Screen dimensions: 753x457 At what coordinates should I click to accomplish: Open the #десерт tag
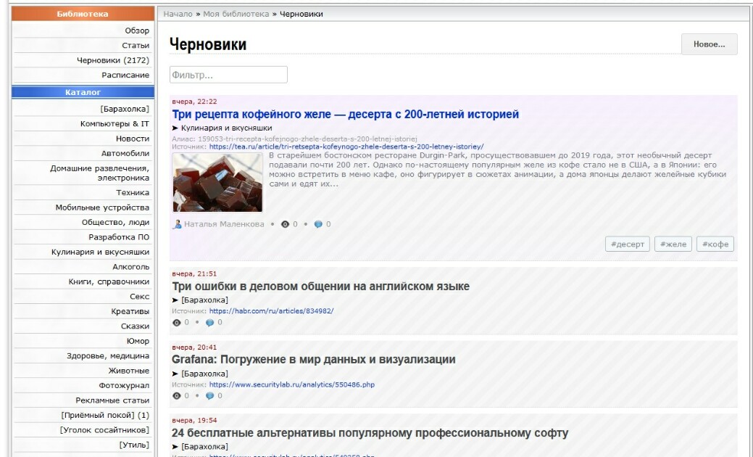tap(627, 244)
